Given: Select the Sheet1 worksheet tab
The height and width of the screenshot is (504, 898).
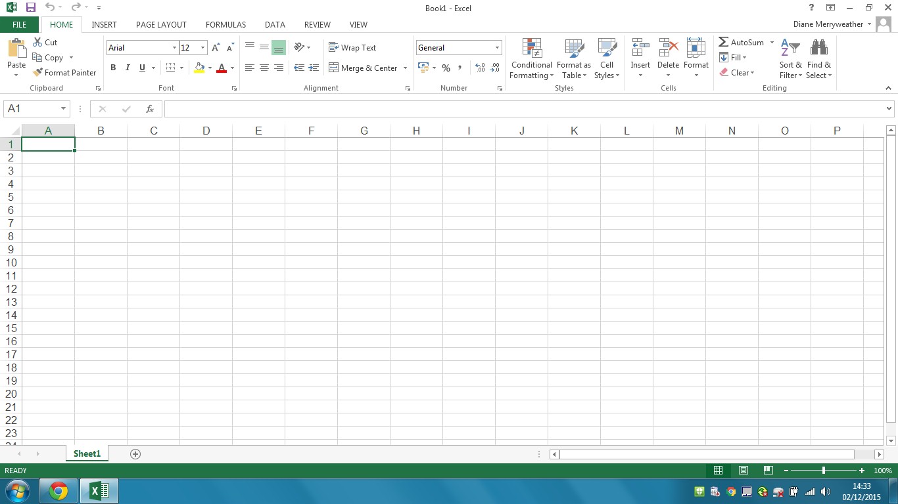Looking at the screenshot, I should (x=87, y=453).
